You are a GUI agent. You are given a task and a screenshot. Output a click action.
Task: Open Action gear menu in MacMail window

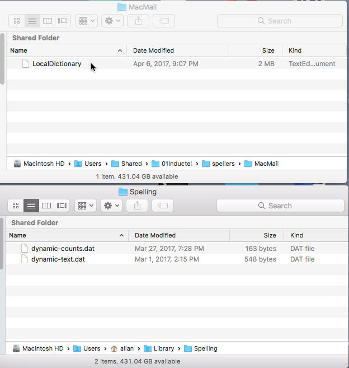[x=112, y=21]
